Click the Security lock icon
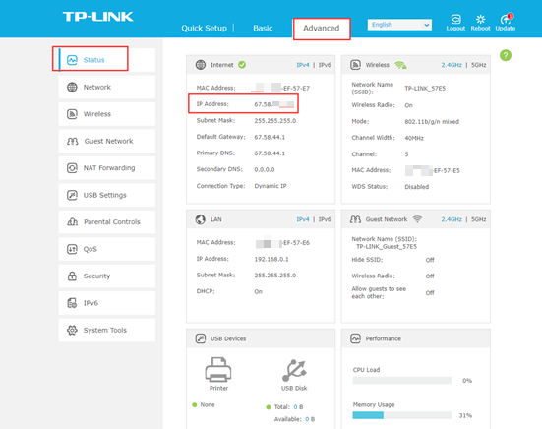 pyautogui.click(x=72, y=276)
